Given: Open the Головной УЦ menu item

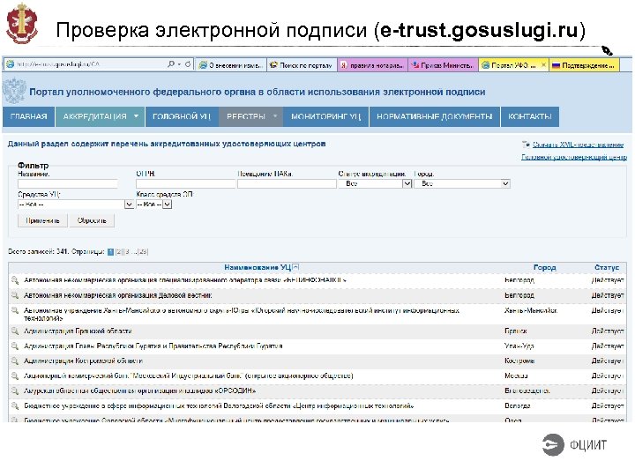Looking at the screenshot, I should (x=182, y=116).
